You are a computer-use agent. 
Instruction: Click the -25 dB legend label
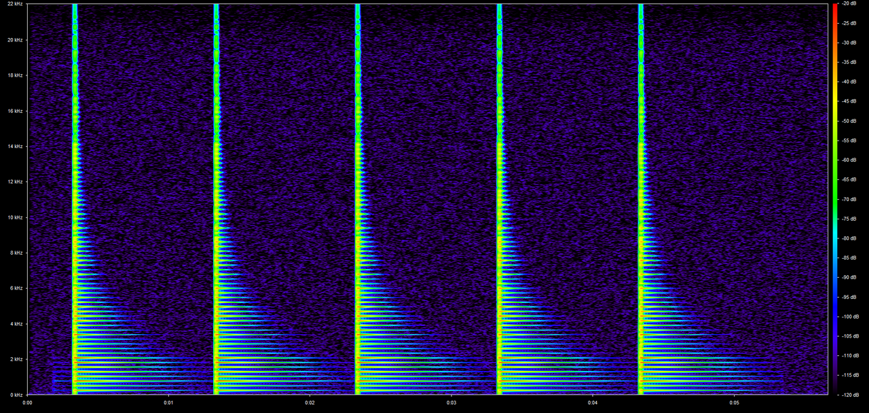849,24
